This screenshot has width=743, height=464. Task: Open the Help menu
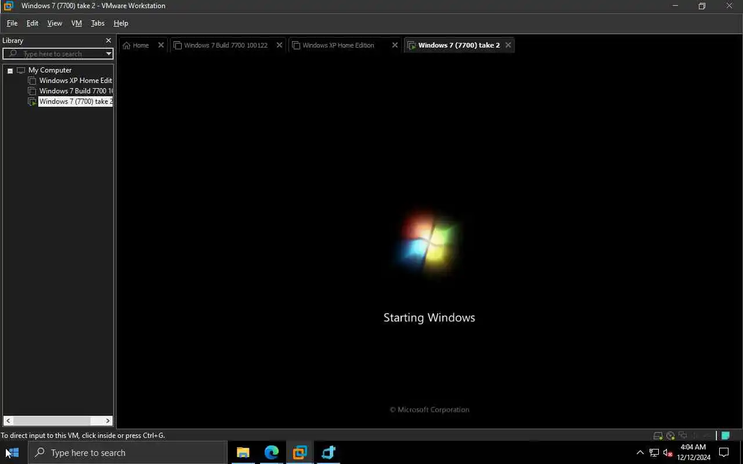121,23
